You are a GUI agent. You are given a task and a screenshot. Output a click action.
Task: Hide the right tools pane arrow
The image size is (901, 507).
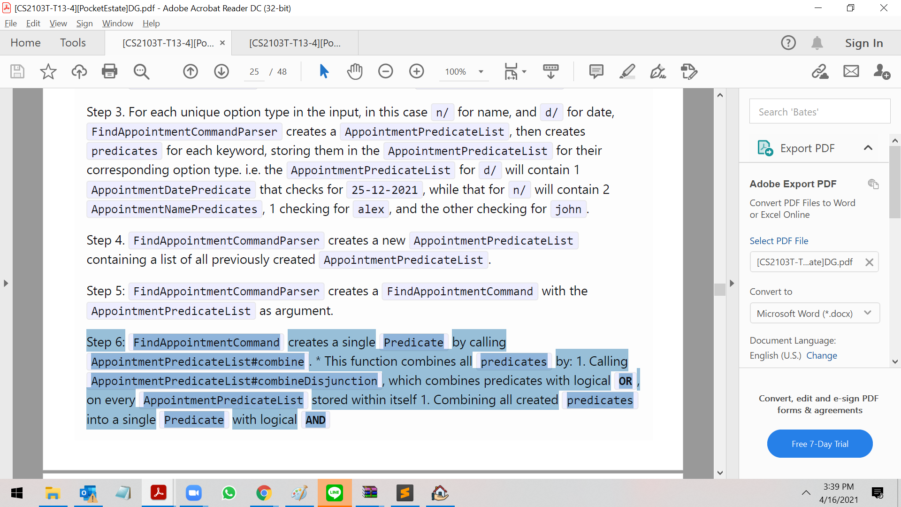[732, 283]
